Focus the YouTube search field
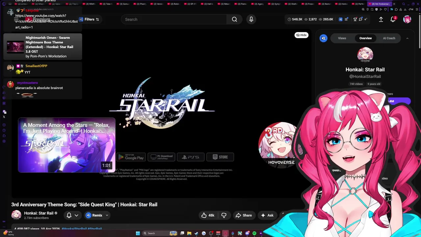Viewport: 421px width, 237px height. click(174, 19)
